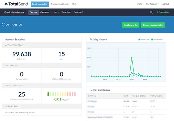Viewport: 174px width, 121px height.
Task: Open Transactional Emails section
Action: coord(60,4)
